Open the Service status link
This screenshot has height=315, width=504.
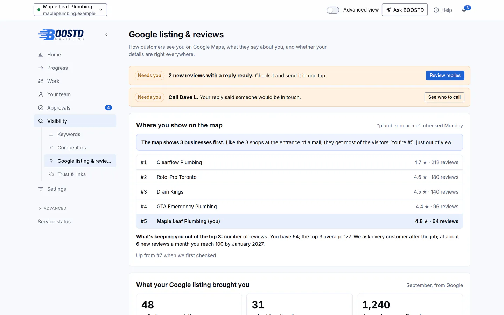pos(54,222)
